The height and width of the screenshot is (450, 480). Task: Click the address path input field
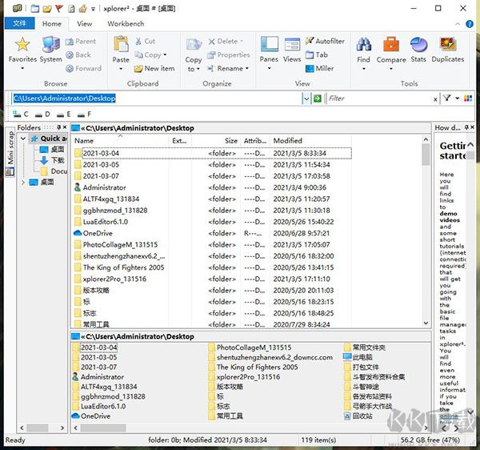coord(157,98)
